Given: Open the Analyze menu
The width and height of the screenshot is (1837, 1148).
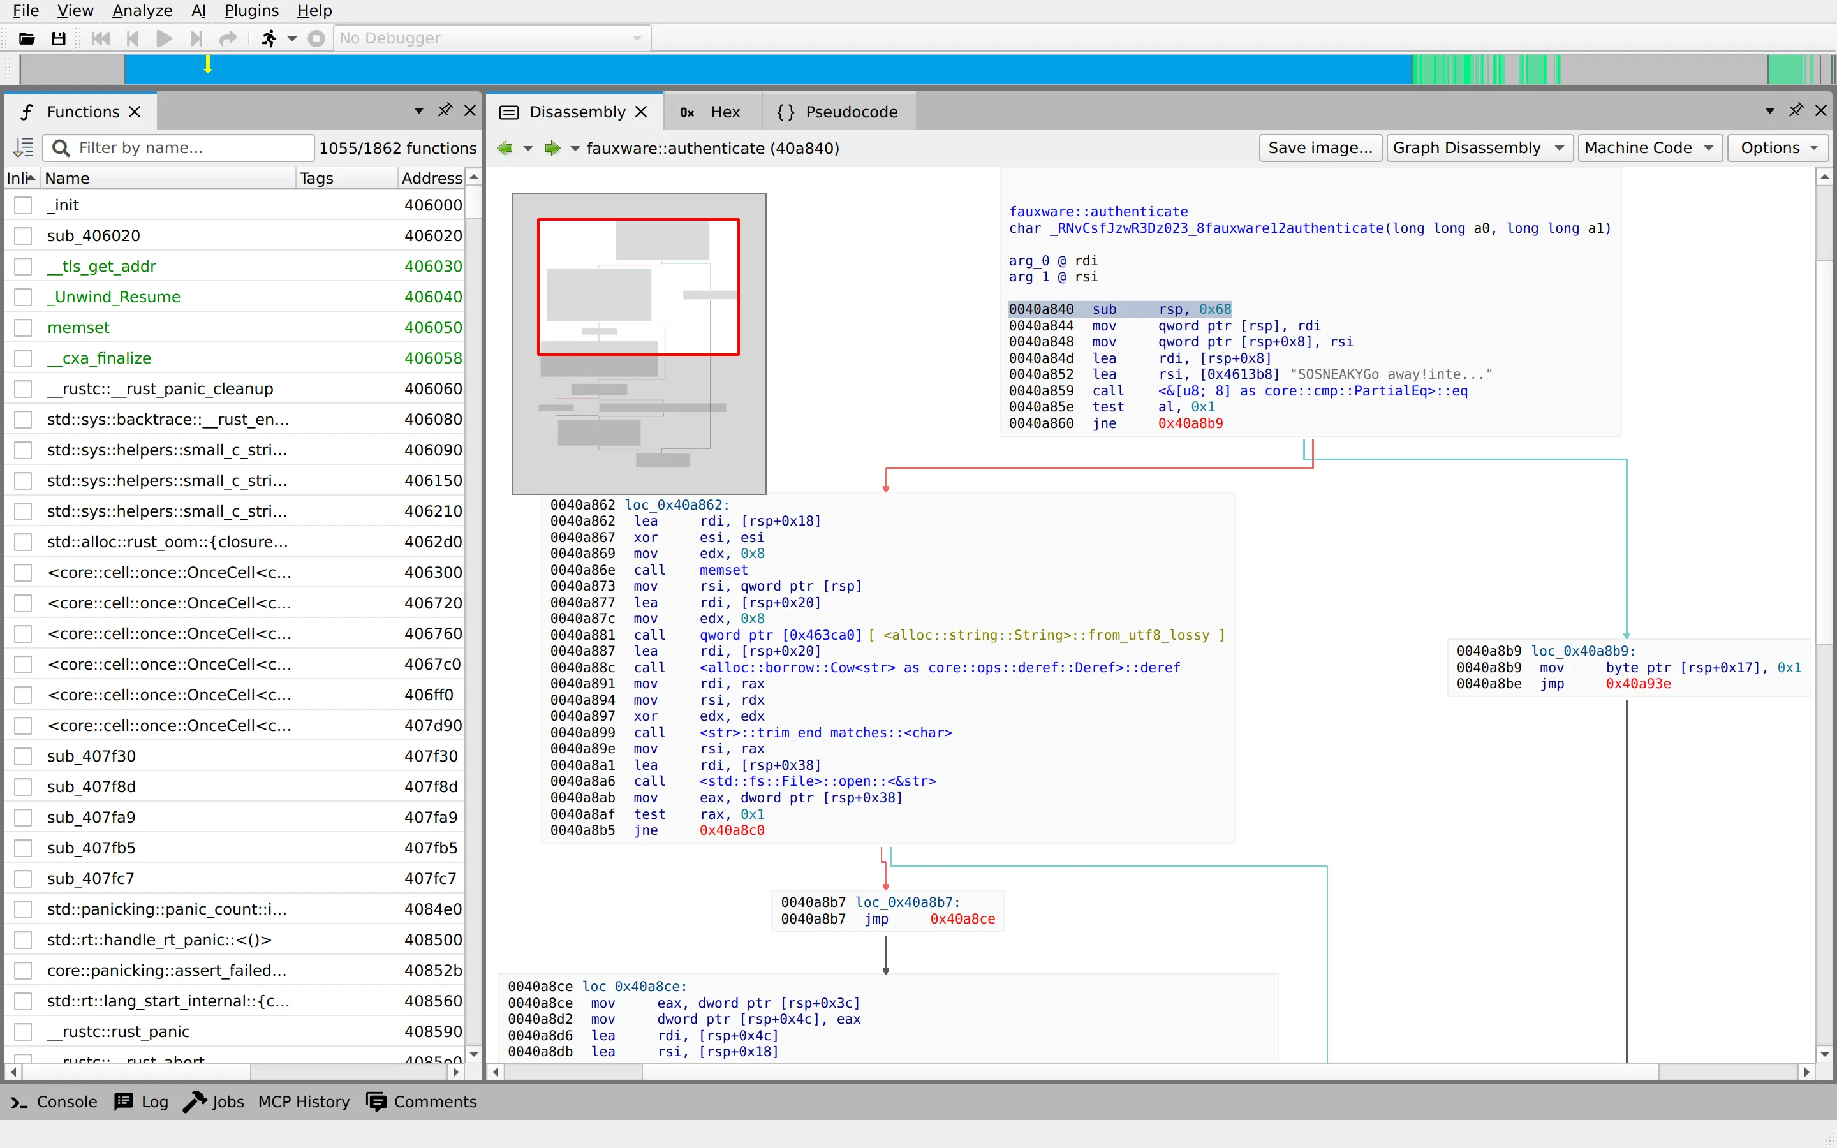Looking at the screenshot, I should (142, 11).
